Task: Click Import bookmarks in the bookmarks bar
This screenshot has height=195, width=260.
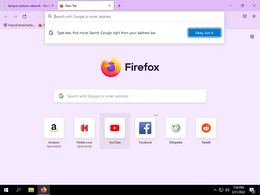Action: click(x=19, y=25)
